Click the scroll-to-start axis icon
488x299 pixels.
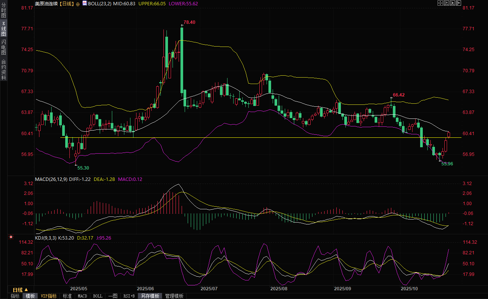446,3
